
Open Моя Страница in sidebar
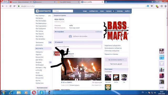[40, 16]
